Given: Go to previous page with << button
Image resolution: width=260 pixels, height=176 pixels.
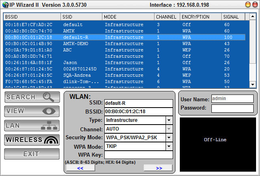Looking at the screenshot, I should click(x=81, y=168).
